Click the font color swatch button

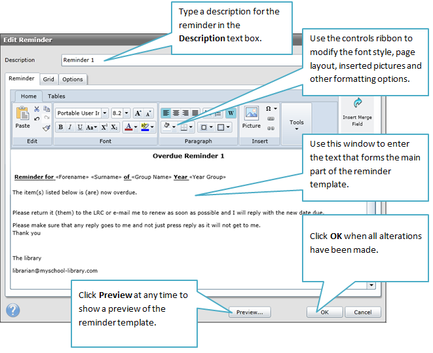coord(129,127)
